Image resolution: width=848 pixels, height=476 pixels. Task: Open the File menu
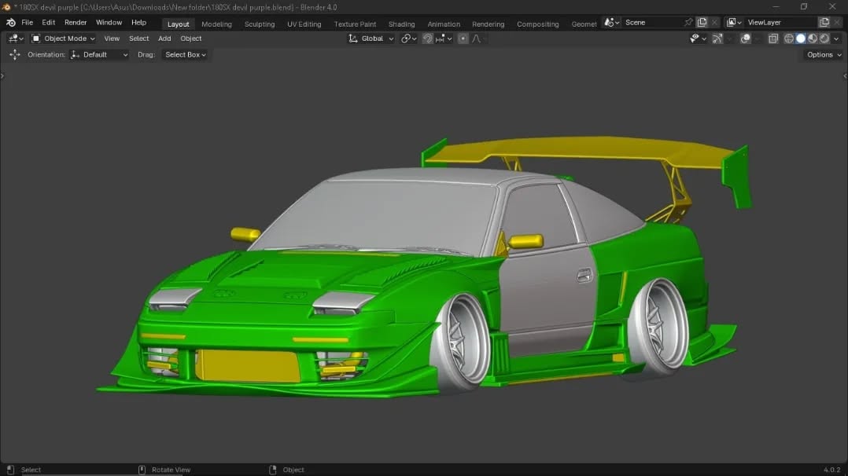pos(27,23)
